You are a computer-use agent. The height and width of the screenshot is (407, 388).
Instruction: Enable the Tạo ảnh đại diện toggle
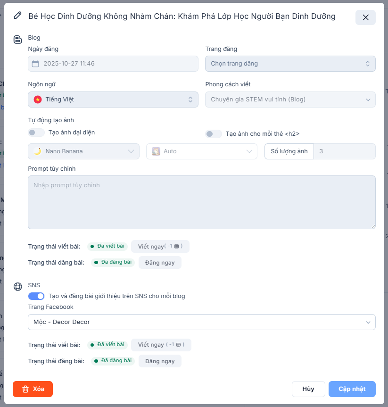(x=36, y=133)
